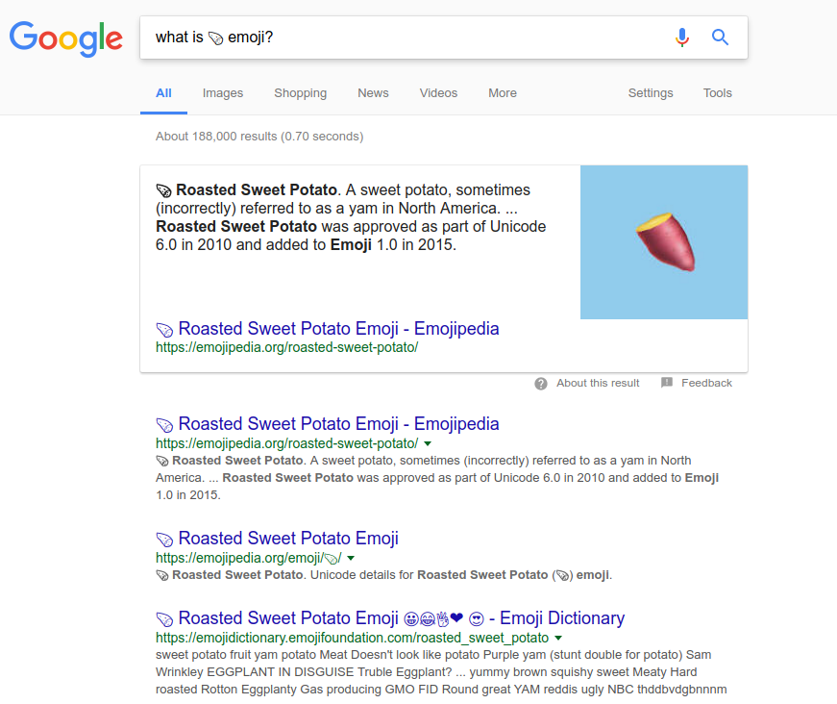Click the Google logo
The width and height of the screenshot is (837, 704).
(66, 39)
